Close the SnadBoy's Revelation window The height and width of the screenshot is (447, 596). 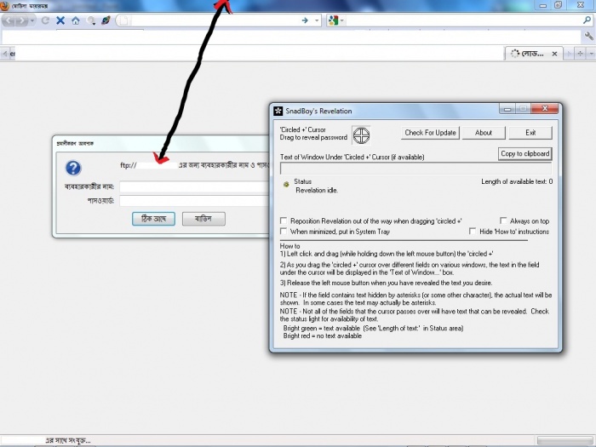(545, 109)
